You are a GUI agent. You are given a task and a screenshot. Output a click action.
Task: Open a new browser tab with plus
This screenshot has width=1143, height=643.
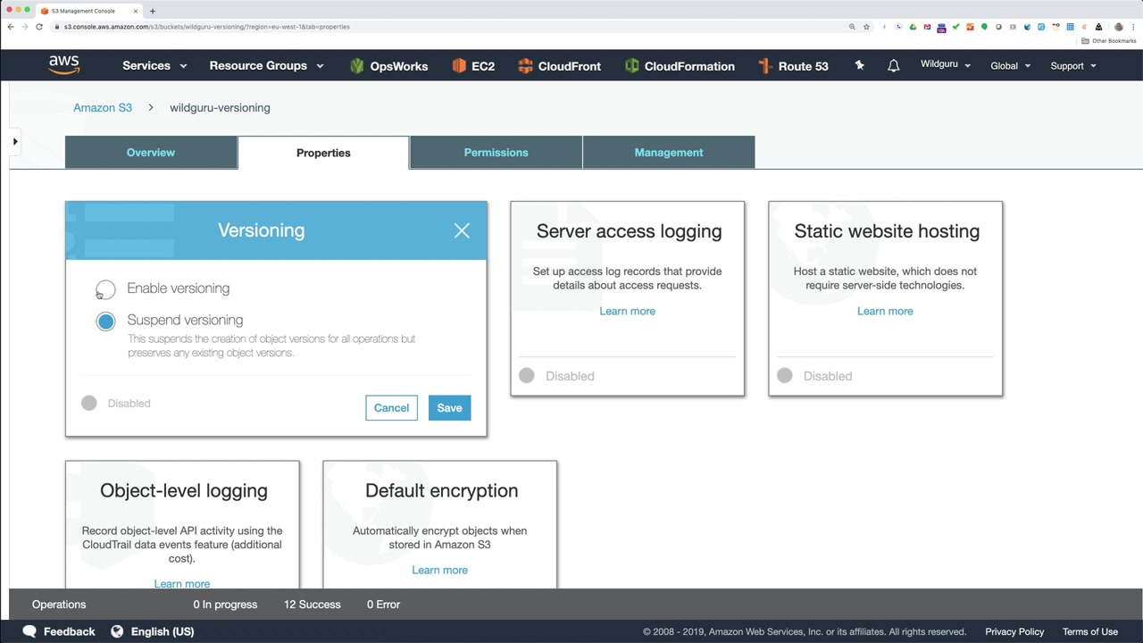(x=152, y=11)
